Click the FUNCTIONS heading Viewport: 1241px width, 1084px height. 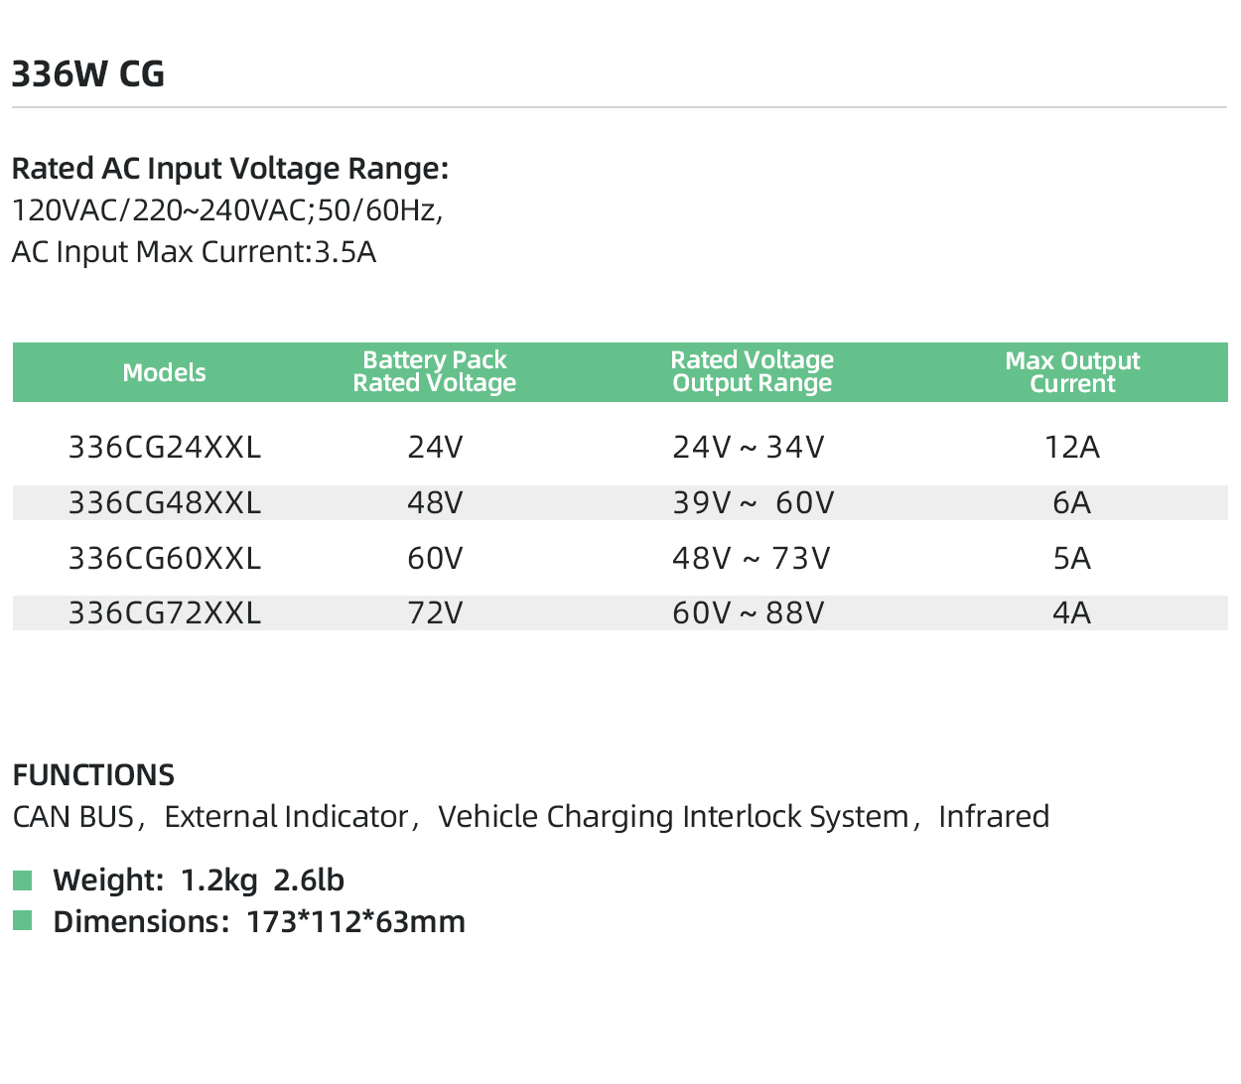click(93, 775)
